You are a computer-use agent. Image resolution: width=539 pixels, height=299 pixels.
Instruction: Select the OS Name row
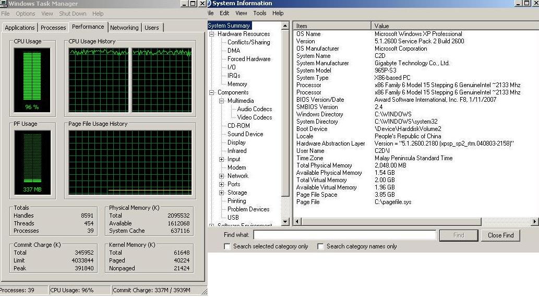416,34
